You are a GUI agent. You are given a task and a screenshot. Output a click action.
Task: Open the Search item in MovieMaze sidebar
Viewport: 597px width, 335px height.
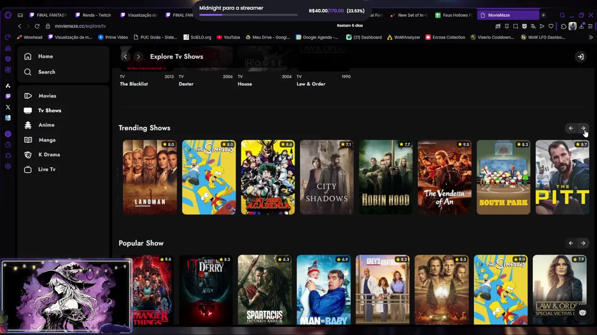47,72
